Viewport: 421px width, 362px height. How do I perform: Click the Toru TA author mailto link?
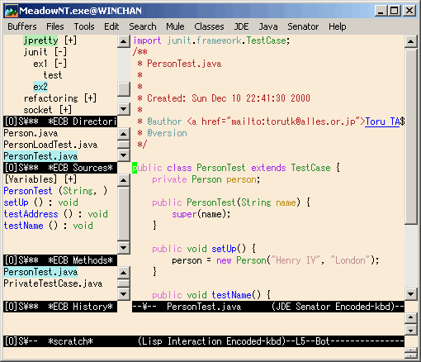[x=382, y=121]
